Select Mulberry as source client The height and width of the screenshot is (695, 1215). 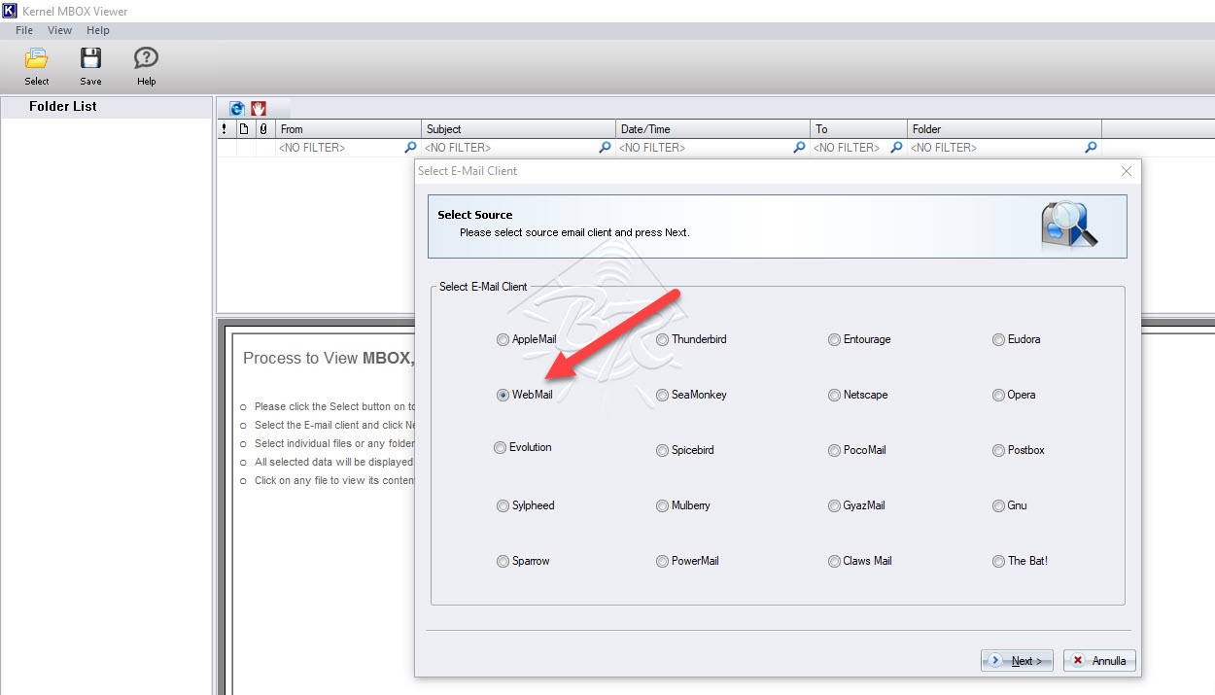662,505
